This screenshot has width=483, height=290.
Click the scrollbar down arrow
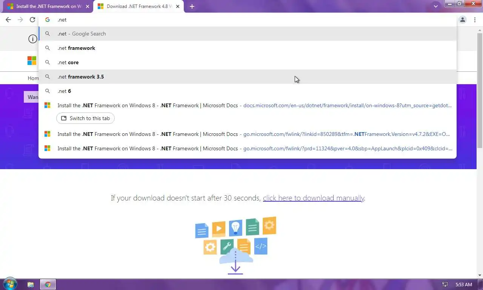[480, 275]
